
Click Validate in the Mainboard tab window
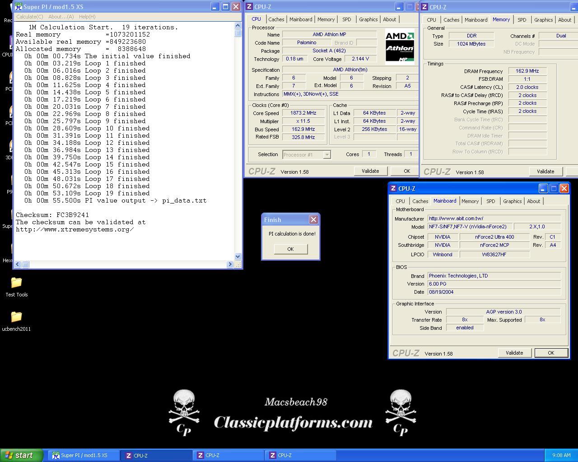click(514, 353)
